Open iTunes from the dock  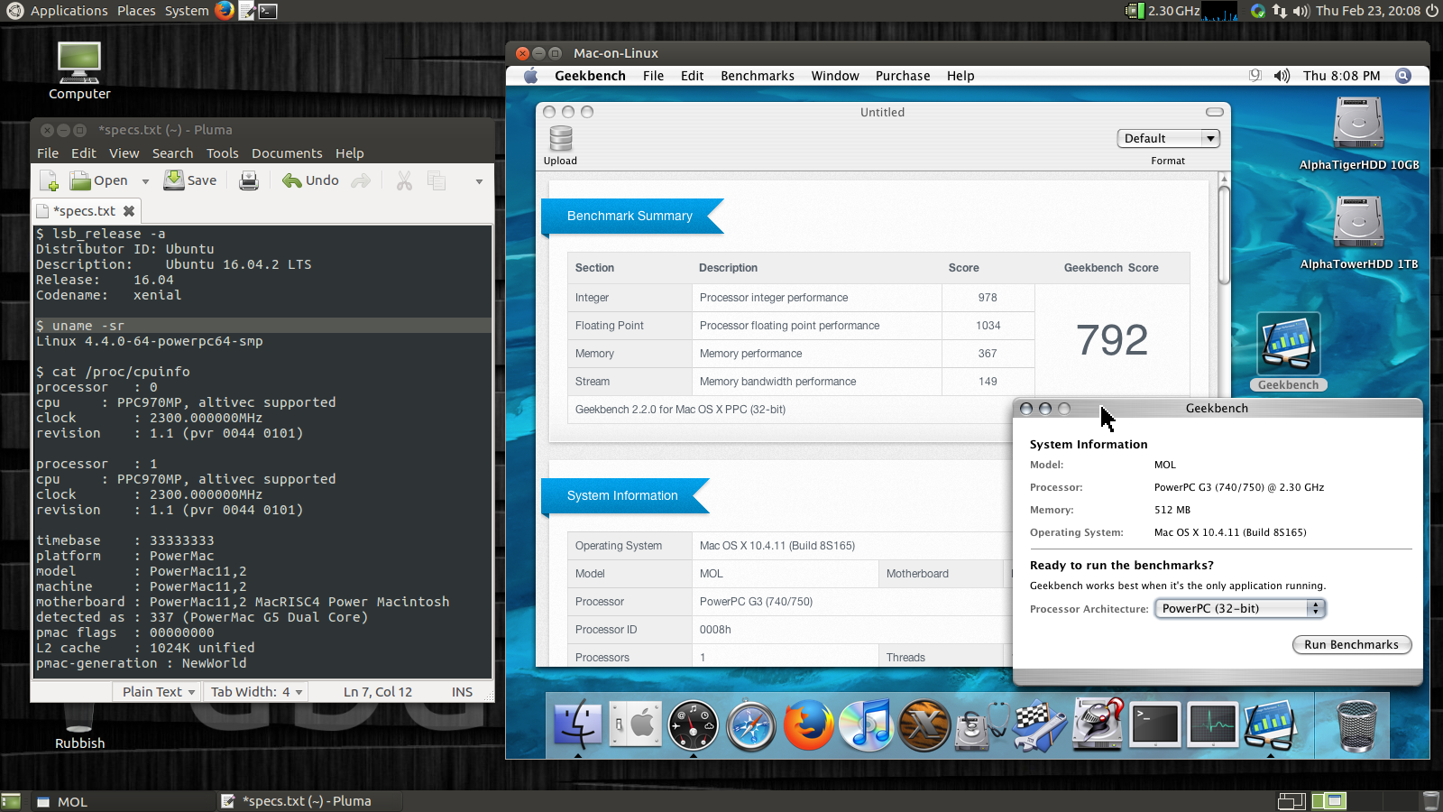[867, 725]
